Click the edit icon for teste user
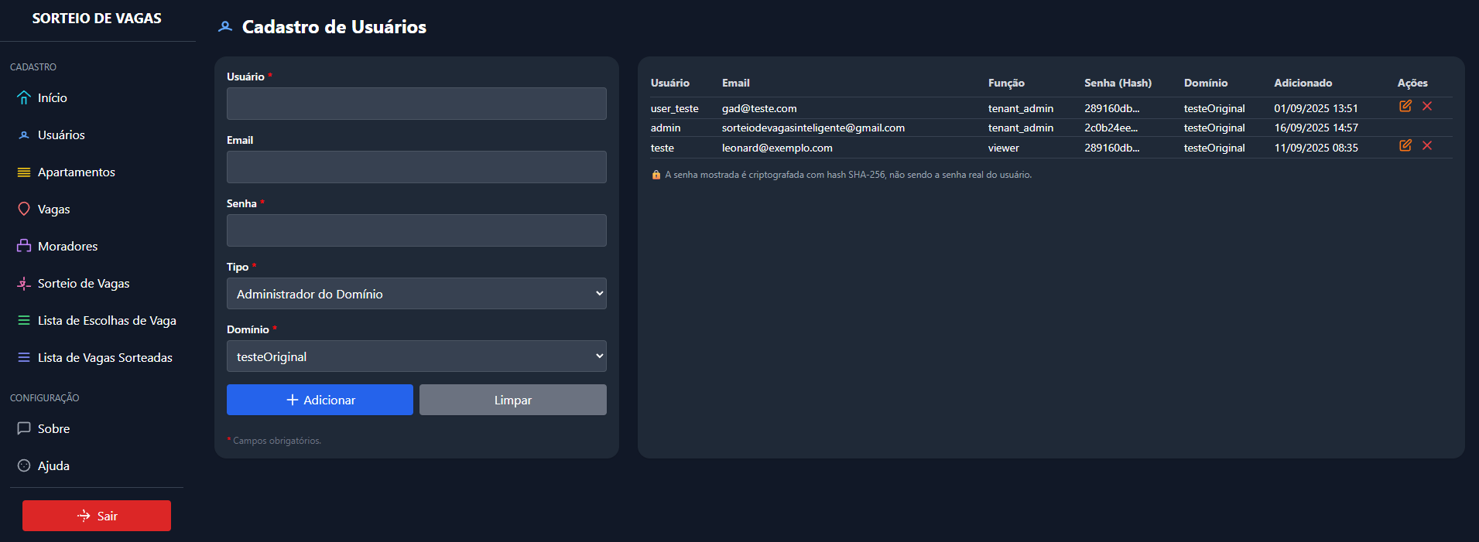The image size is (1479, 542). [x=1405, y=146]
